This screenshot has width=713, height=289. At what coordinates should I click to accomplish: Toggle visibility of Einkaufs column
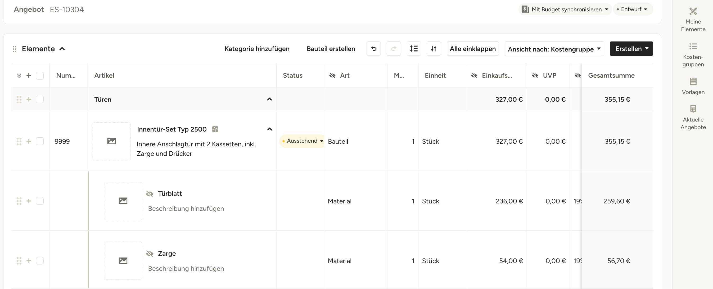(474, 76)
